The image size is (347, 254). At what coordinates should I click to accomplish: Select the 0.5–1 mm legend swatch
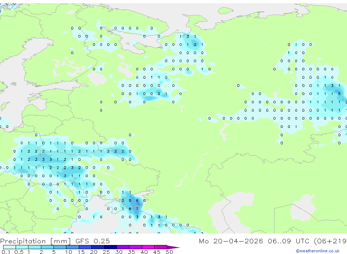pos(22,247)
